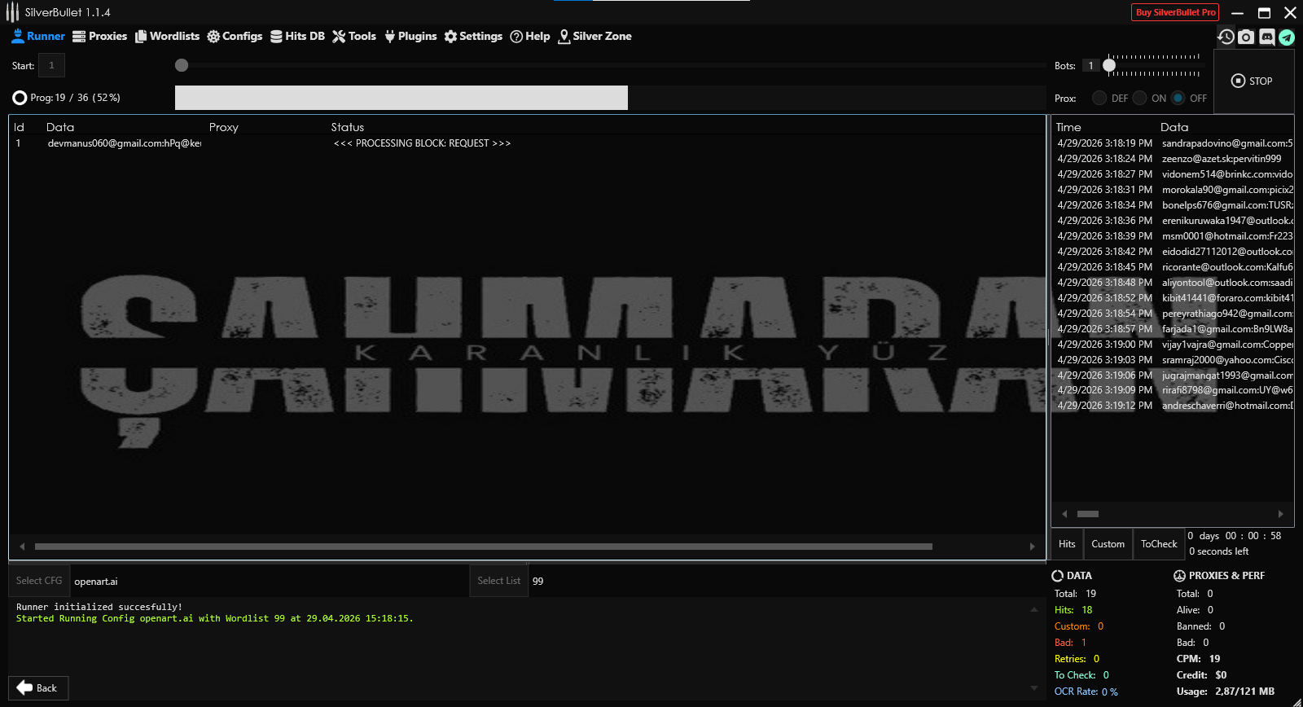Switch to the Hits tab
Image resolution: width=1303 pixels, height=707 pixels.
(x=1067, y=544)
